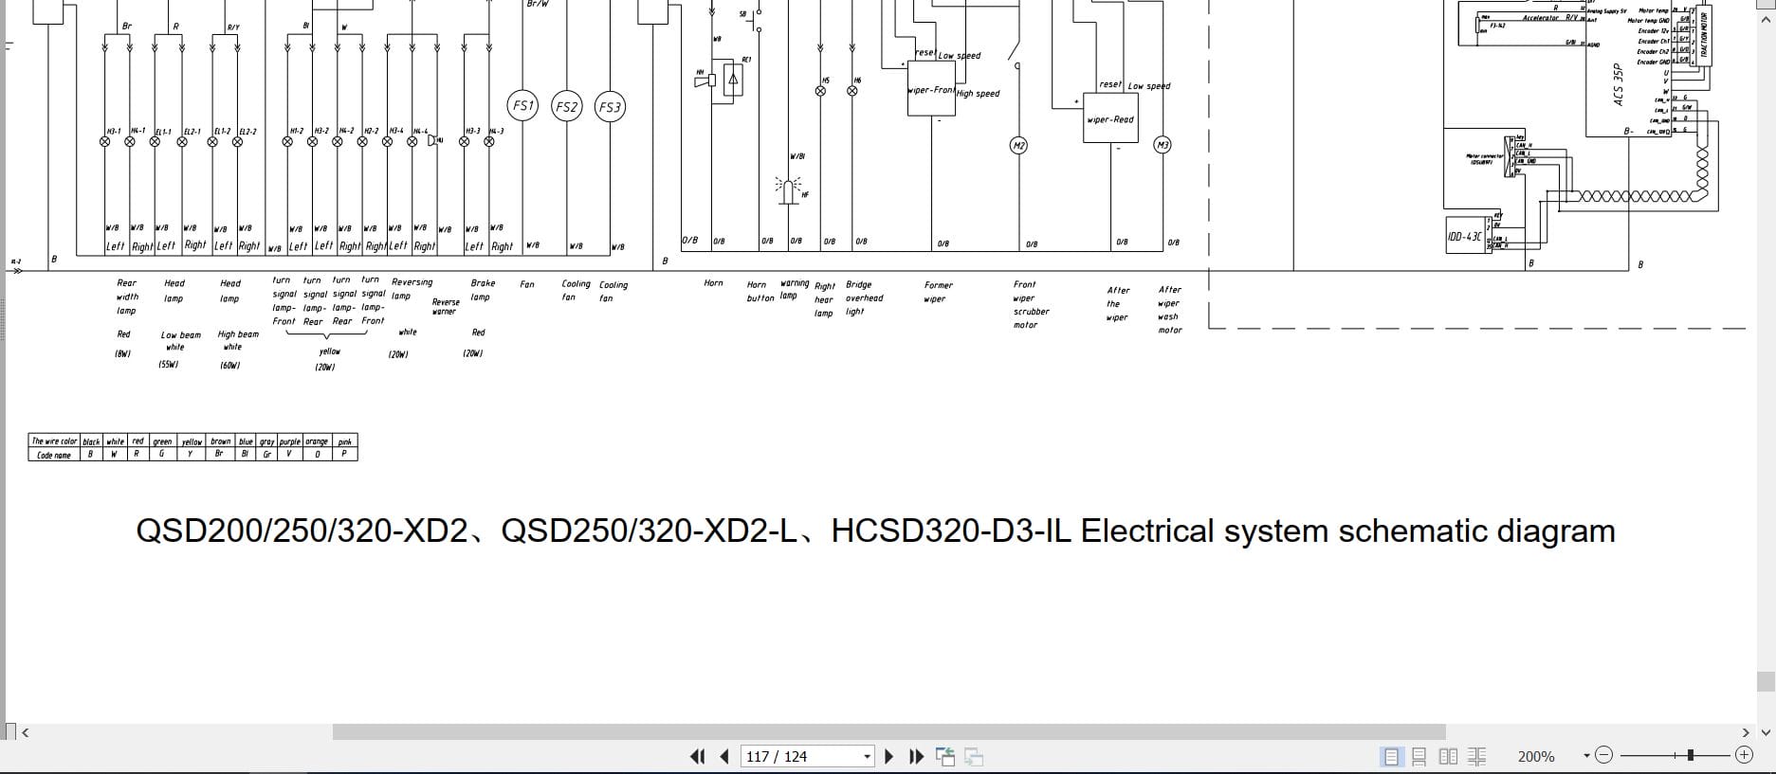Switch to continuous facing layout
Viewport: 1776px width, 774px height.
(1476, 756)
